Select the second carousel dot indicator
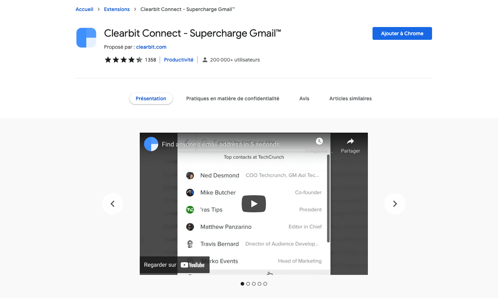The image size is (498, 298). coord(248,284)
